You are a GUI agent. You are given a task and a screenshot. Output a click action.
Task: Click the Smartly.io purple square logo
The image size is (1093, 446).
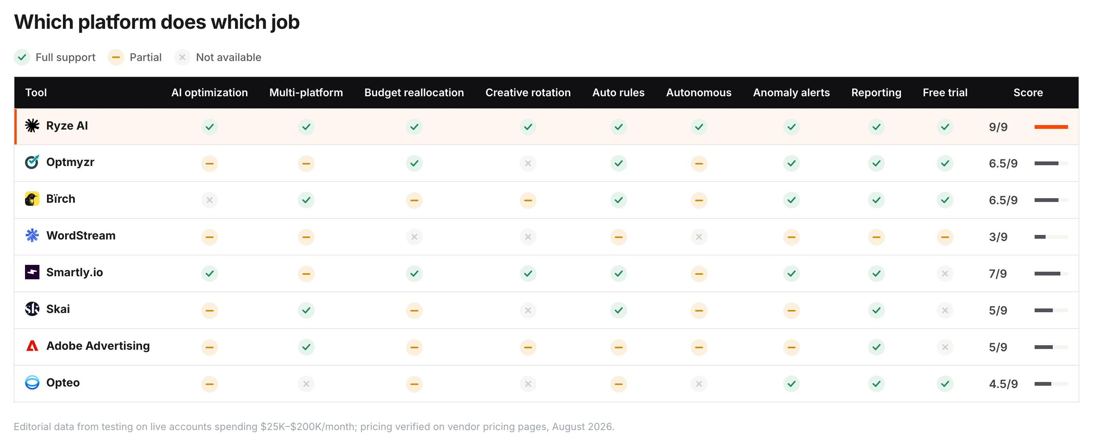click(x=32, y=272)
